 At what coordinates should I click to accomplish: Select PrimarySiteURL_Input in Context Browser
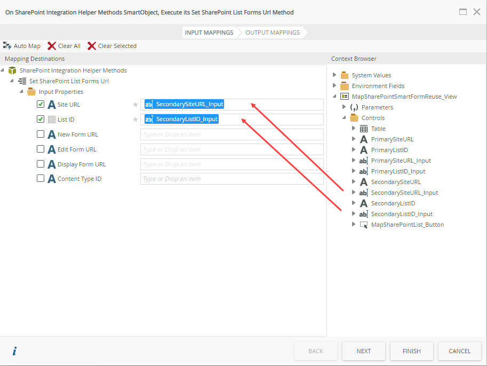coord(401,161)
